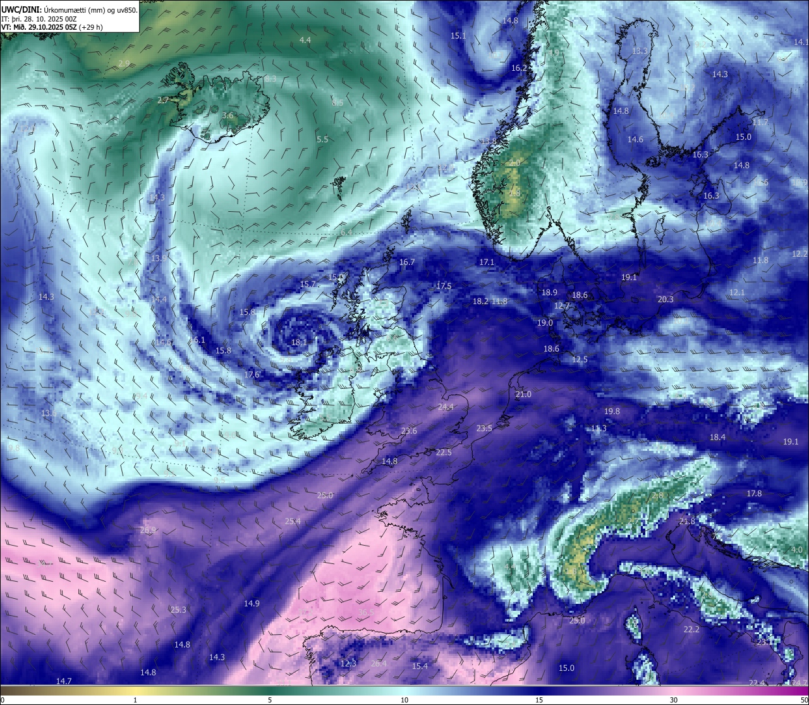This screenshot has width=809, height=705.
Task: Click the value '26.9' over the Atlantic
Action: pyautogui.click(x=148, y=530)
